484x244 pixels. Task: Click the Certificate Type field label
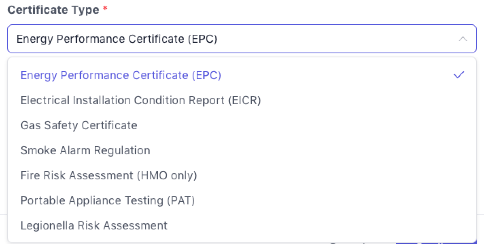click(x=53, y=10)
